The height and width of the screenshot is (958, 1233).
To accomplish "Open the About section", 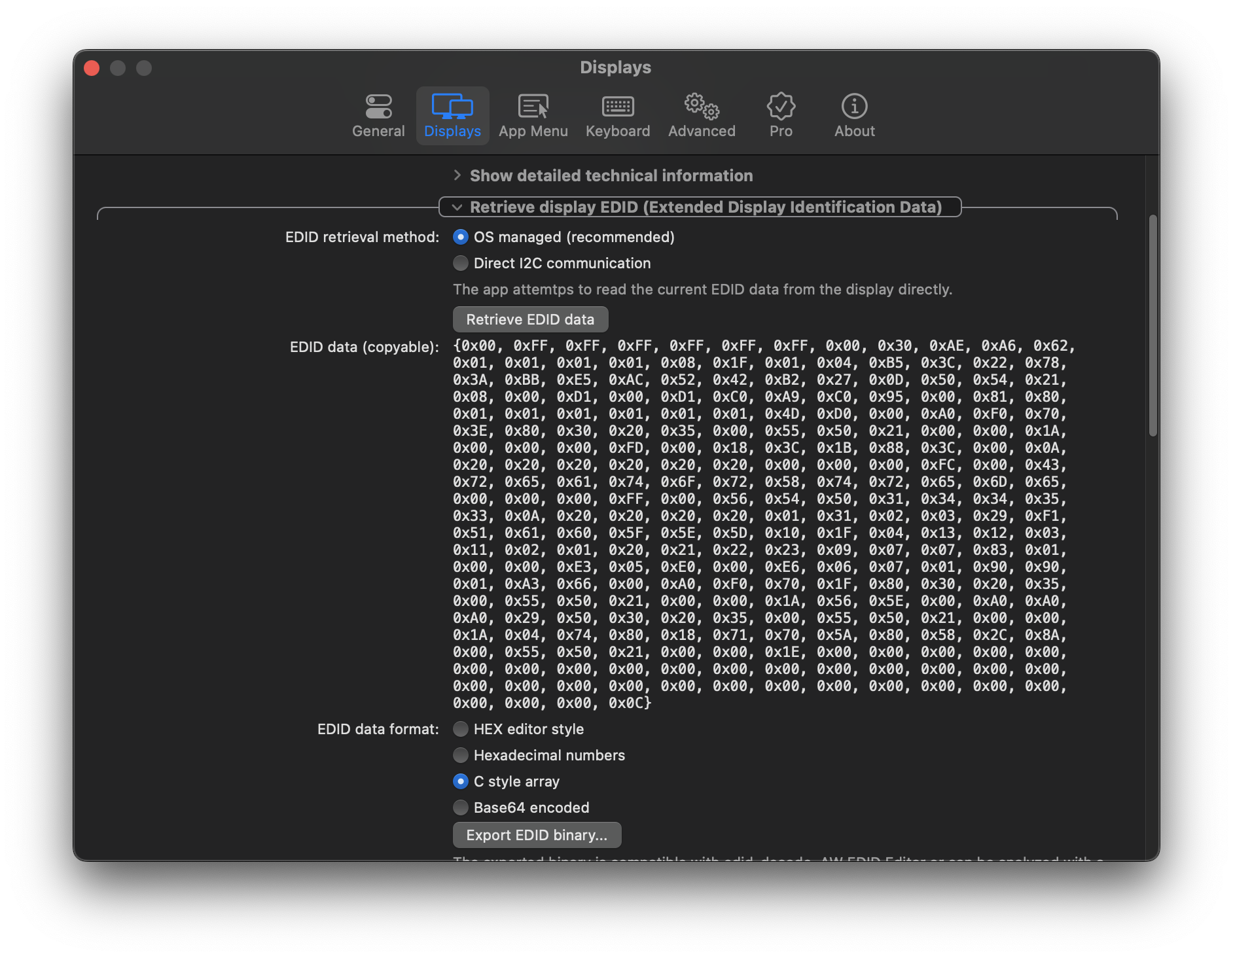I will 854,115.
